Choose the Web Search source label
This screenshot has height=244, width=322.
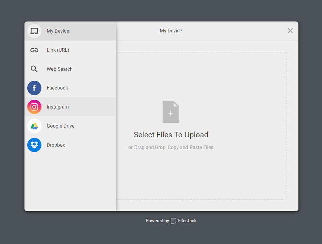tap(60, 69)
